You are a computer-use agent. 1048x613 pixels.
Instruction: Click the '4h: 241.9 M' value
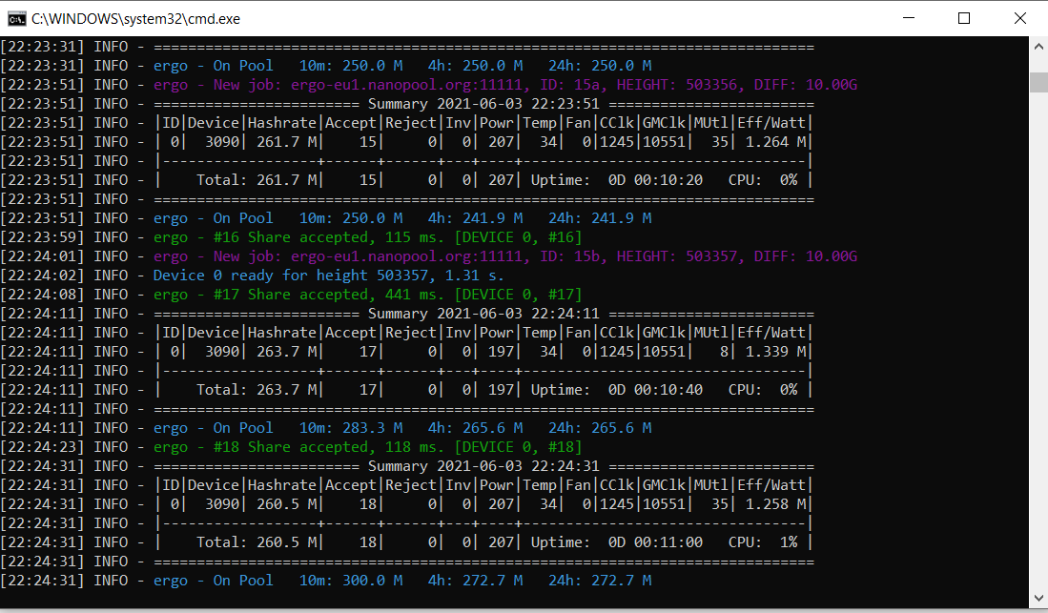click(475, 218)
